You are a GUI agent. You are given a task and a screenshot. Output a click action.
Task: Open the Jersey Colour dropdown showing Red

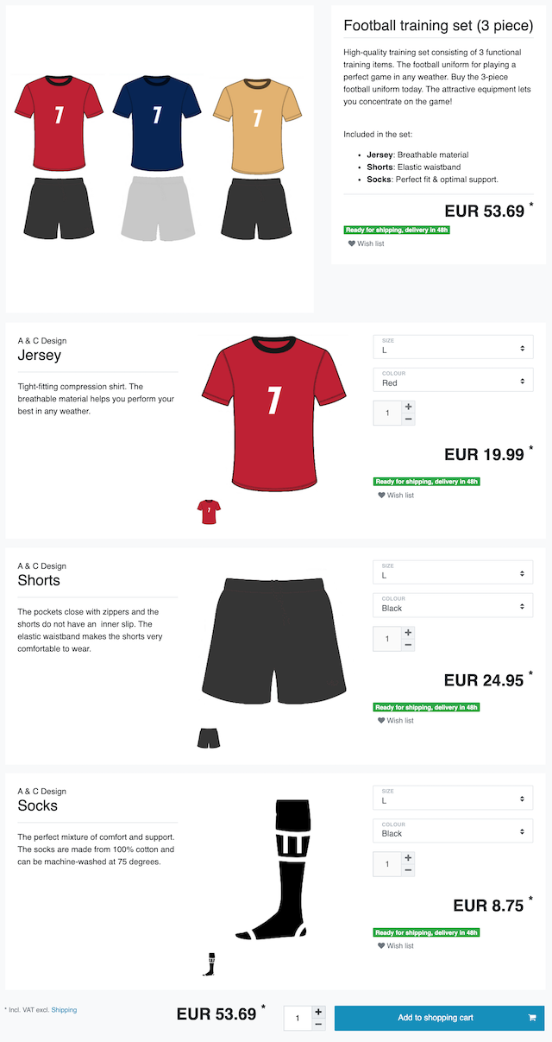[453, 380]
